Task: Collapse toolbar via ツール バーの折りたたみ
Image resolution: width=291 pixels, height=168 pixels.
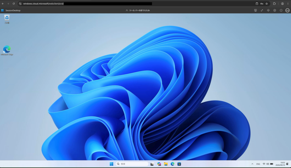Action: click(x=138, y=10)
